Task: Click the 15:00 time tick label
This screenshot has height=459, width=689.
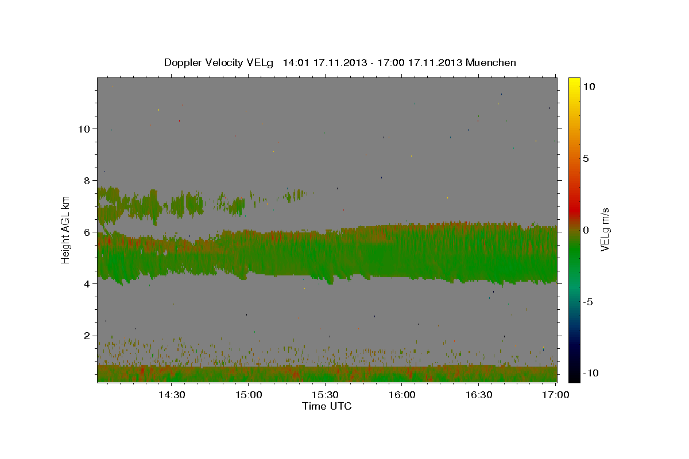Action: [248, 395]
